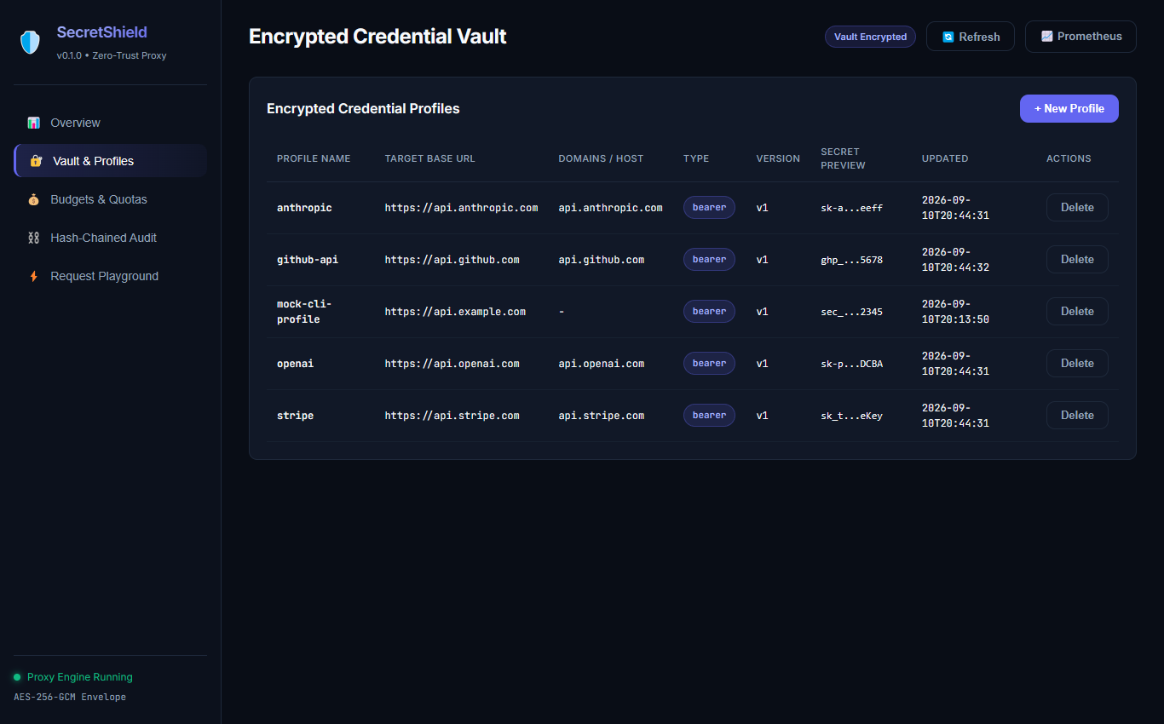
Task: Click the https://api.anthropic.com target URL
Action: point(461,208)
